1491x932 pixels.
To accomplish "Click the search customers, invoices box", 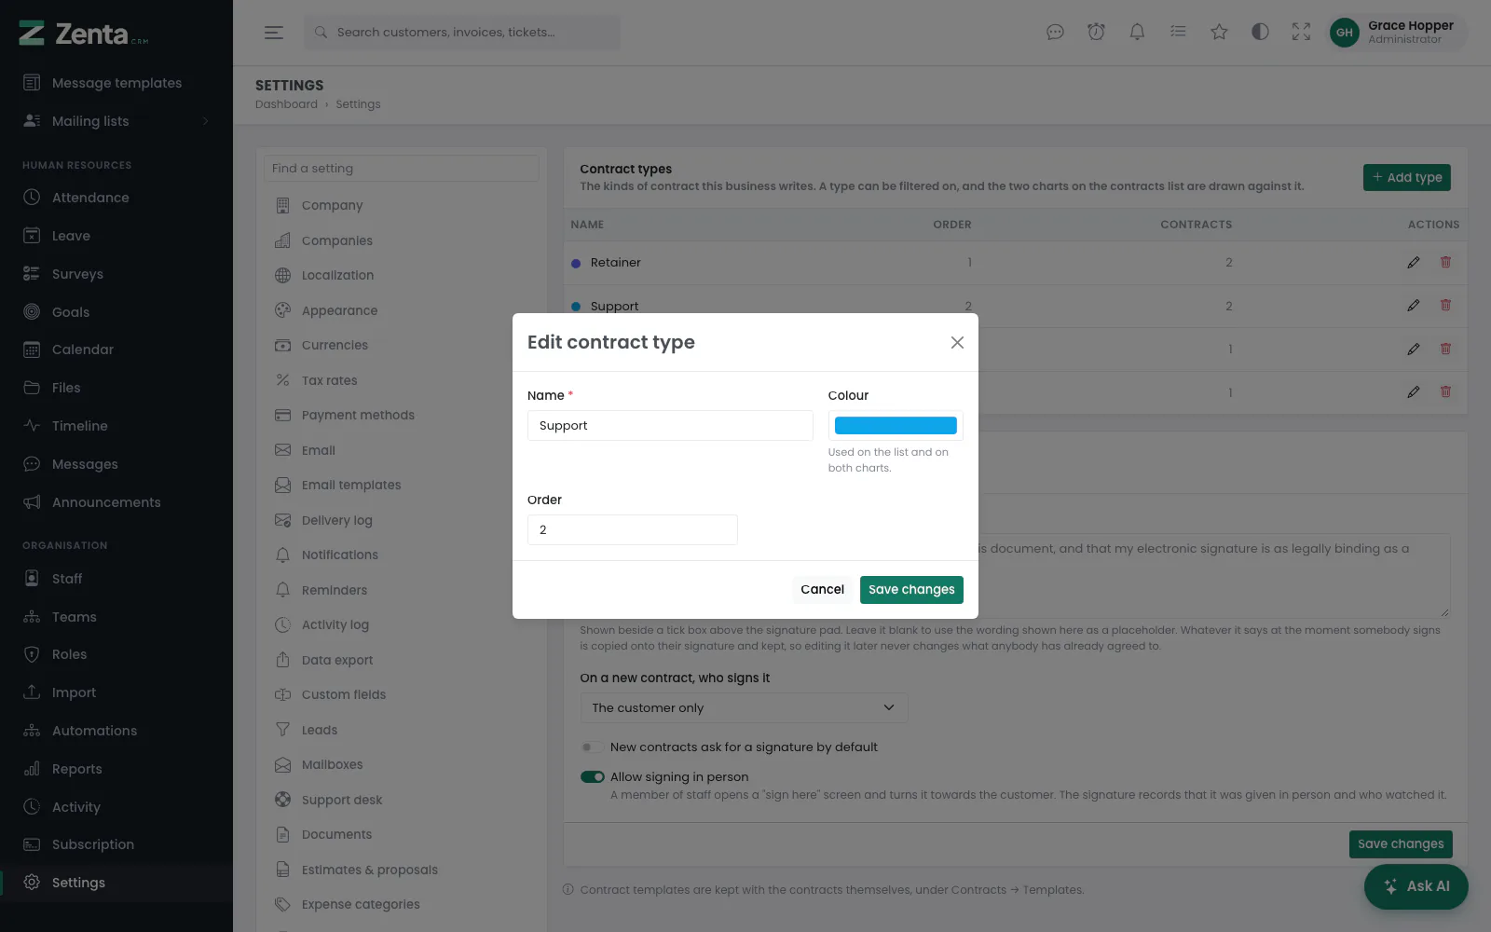I will 462,33.
